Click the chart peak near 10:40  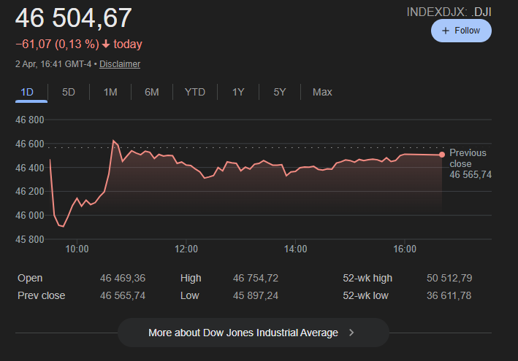[113, 141]
